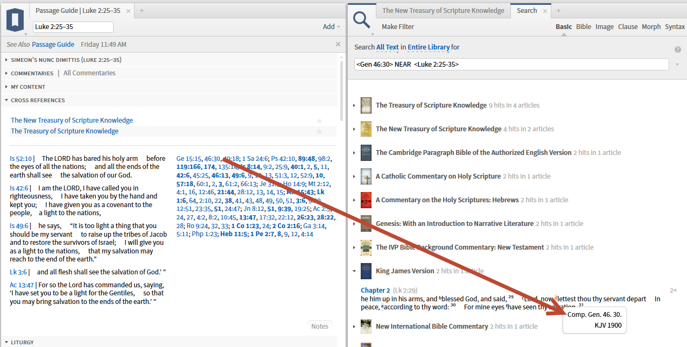The height and width of the screenshot is (347, 687).
Task: Open the See Also Passage Guide link
Action: click(x=53, y=45)
